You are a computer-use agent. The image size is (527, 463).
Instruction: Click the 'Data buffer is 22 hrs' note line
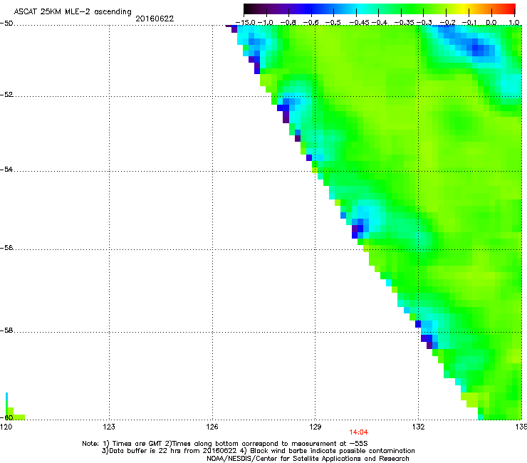click(258, 451)
